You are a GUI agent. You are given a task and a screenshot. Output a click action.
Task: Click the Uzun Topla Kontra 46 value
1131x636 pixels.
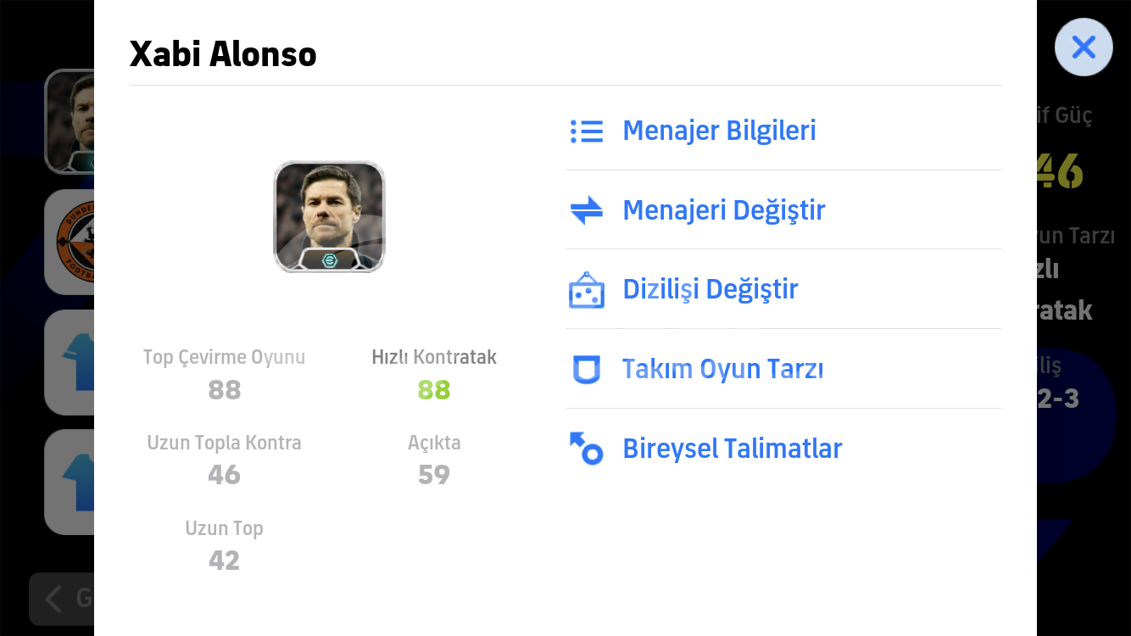[x=224, y=475]
